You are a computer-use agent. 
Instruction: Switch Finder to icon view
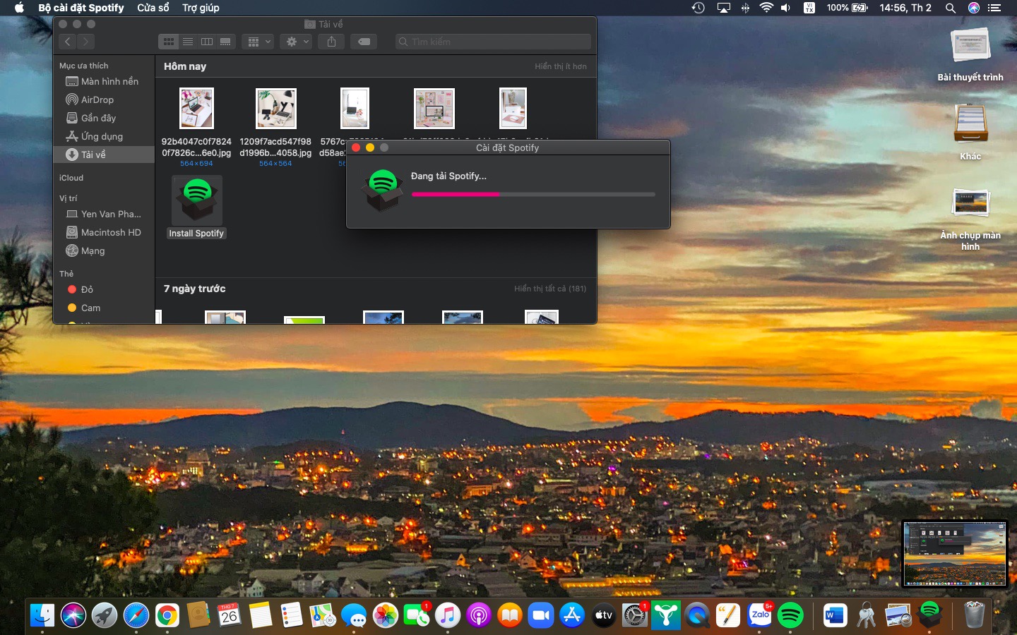point(169,42)
